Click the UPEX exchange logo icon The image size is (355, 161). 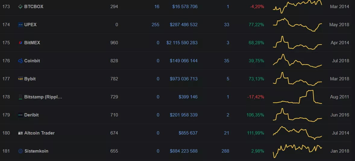tap(20, 25)
